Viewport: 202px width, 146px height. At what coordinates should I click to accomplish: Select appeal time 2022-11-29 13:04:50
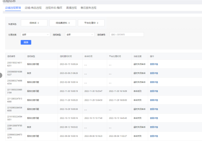93,100
